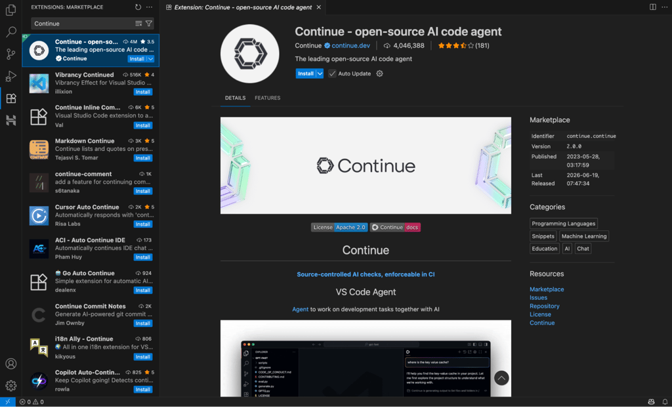Click the star rating with 181 reviews
Screen dimensions: 672x407
(463, 45)
